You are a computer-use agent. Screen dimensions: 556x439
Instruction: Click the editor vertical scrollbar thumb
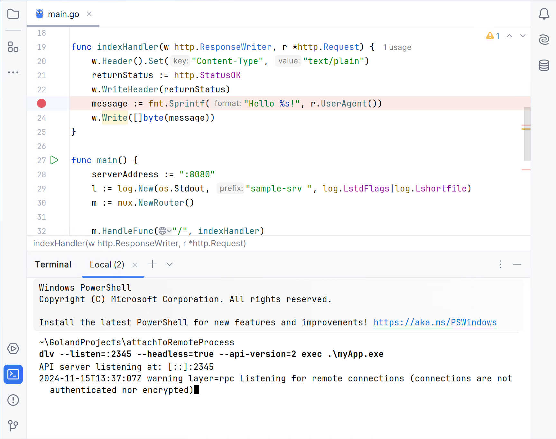click(527, 134)
